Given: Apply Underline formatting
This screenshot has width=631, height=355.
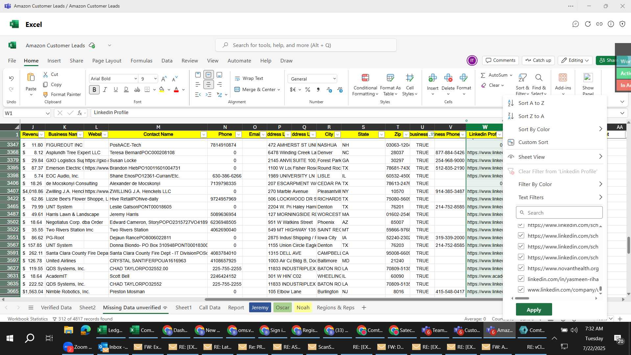Looking at the screenshot, I should [x=116, y=89].
